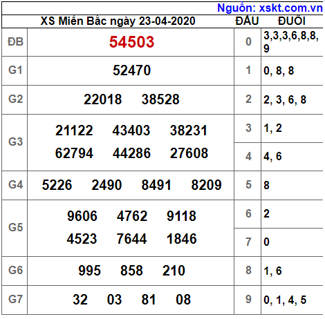Select G7 number 81
The image size is (325, 319).
[x=149, y=300]
